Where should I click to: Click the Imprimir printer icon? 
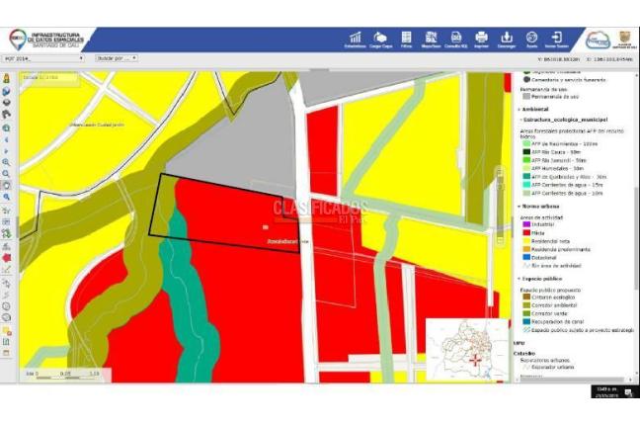(x=481, y=40)
